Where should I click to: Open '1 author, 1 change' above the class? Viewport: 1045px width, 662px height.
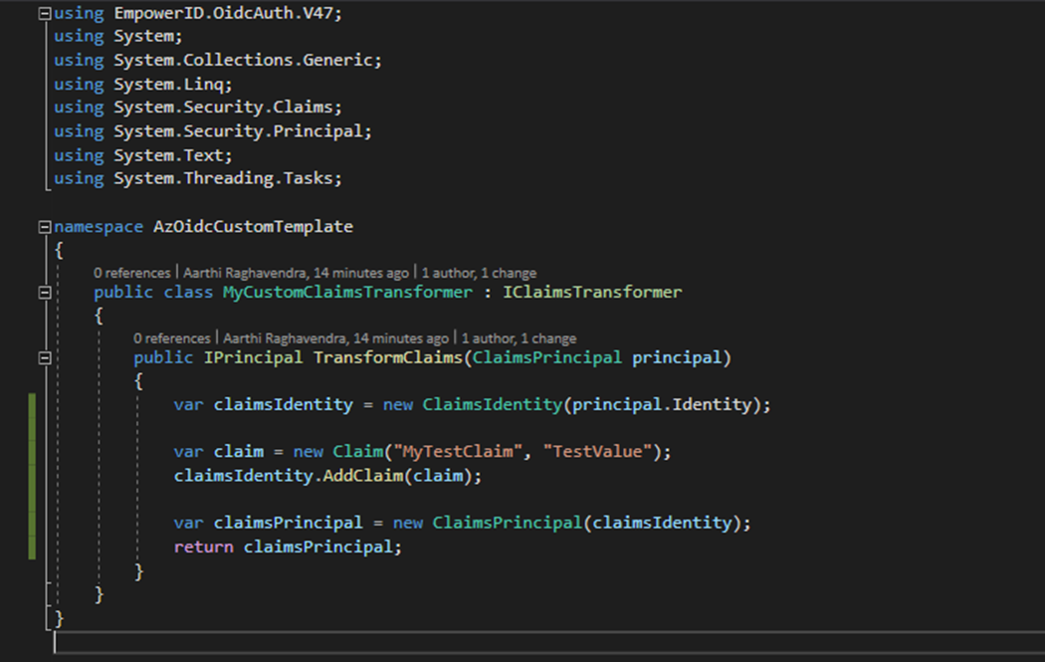479,273
